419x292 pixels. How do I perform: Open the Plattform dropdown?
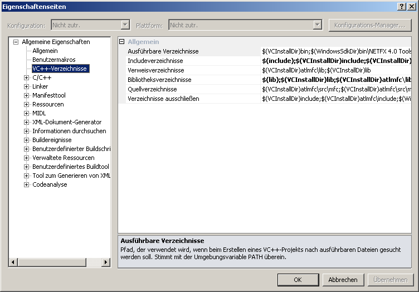click(317, 25)
